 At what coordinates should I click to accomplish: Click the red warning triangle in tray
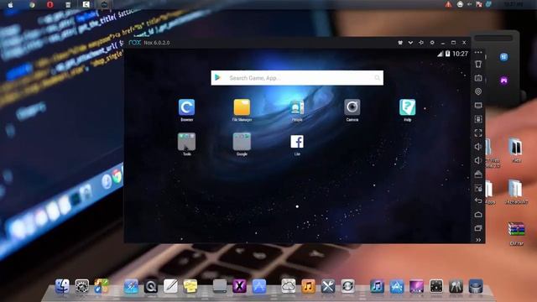click(x=448, y=4)
